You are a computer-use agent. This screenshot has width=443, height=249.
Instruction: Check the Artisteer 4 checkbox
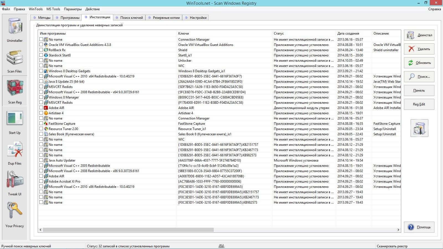click(41, 113)
